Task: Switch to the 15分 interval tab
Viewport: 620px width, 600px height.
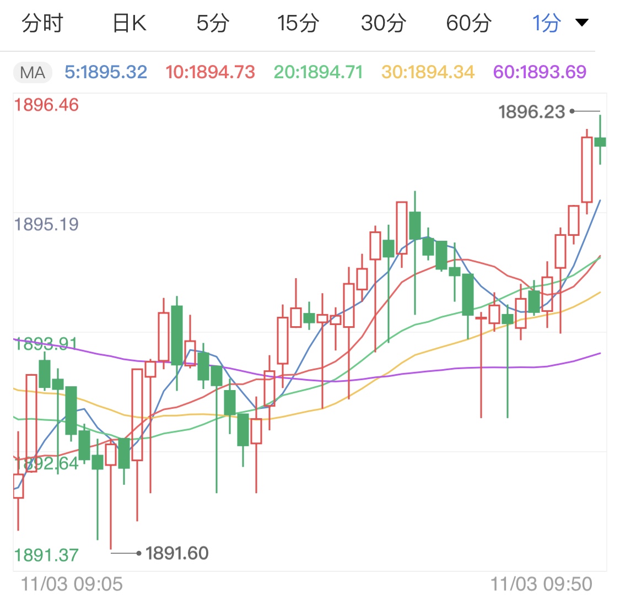Action: click(298, 23)
